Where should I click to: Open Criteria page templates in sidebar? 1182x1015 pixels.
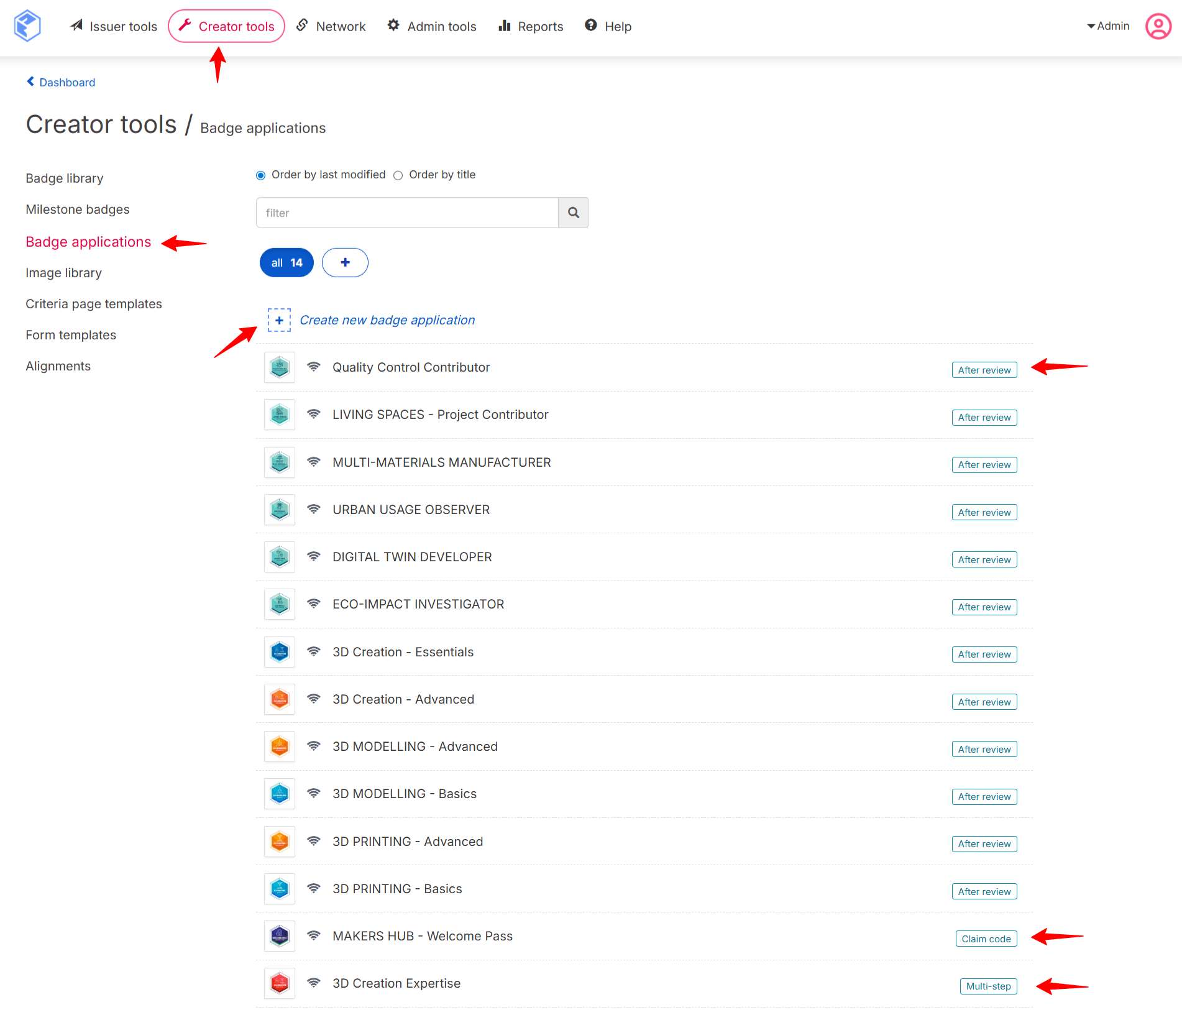94,304
